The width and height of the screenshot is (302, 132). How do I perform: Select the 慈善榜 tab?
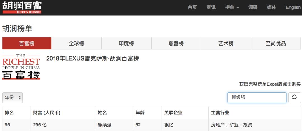tap(176, 43)
